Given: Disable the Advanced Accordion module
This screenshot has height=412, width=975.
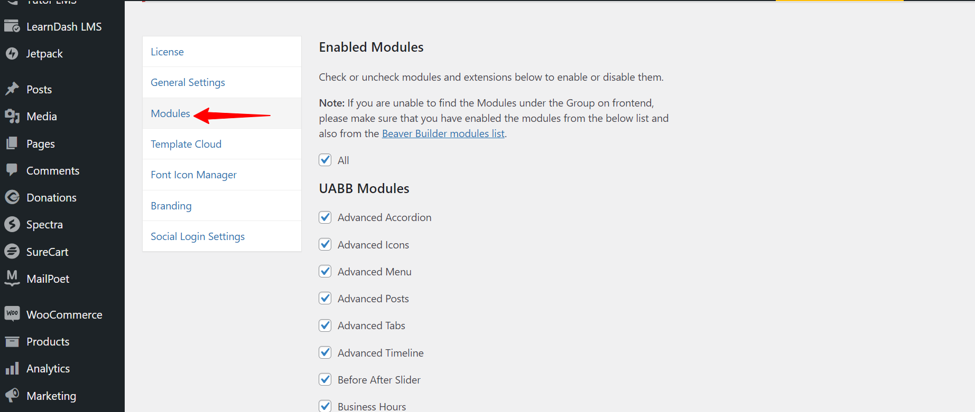Looking at the screenshot, I should [325, 217].
